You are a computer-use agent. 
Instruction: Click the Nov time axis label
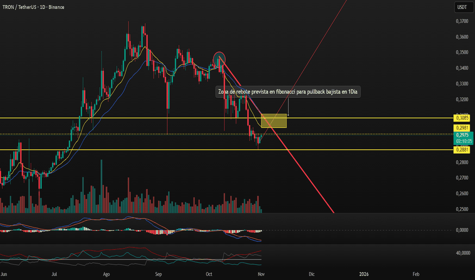tap(261, 274)
